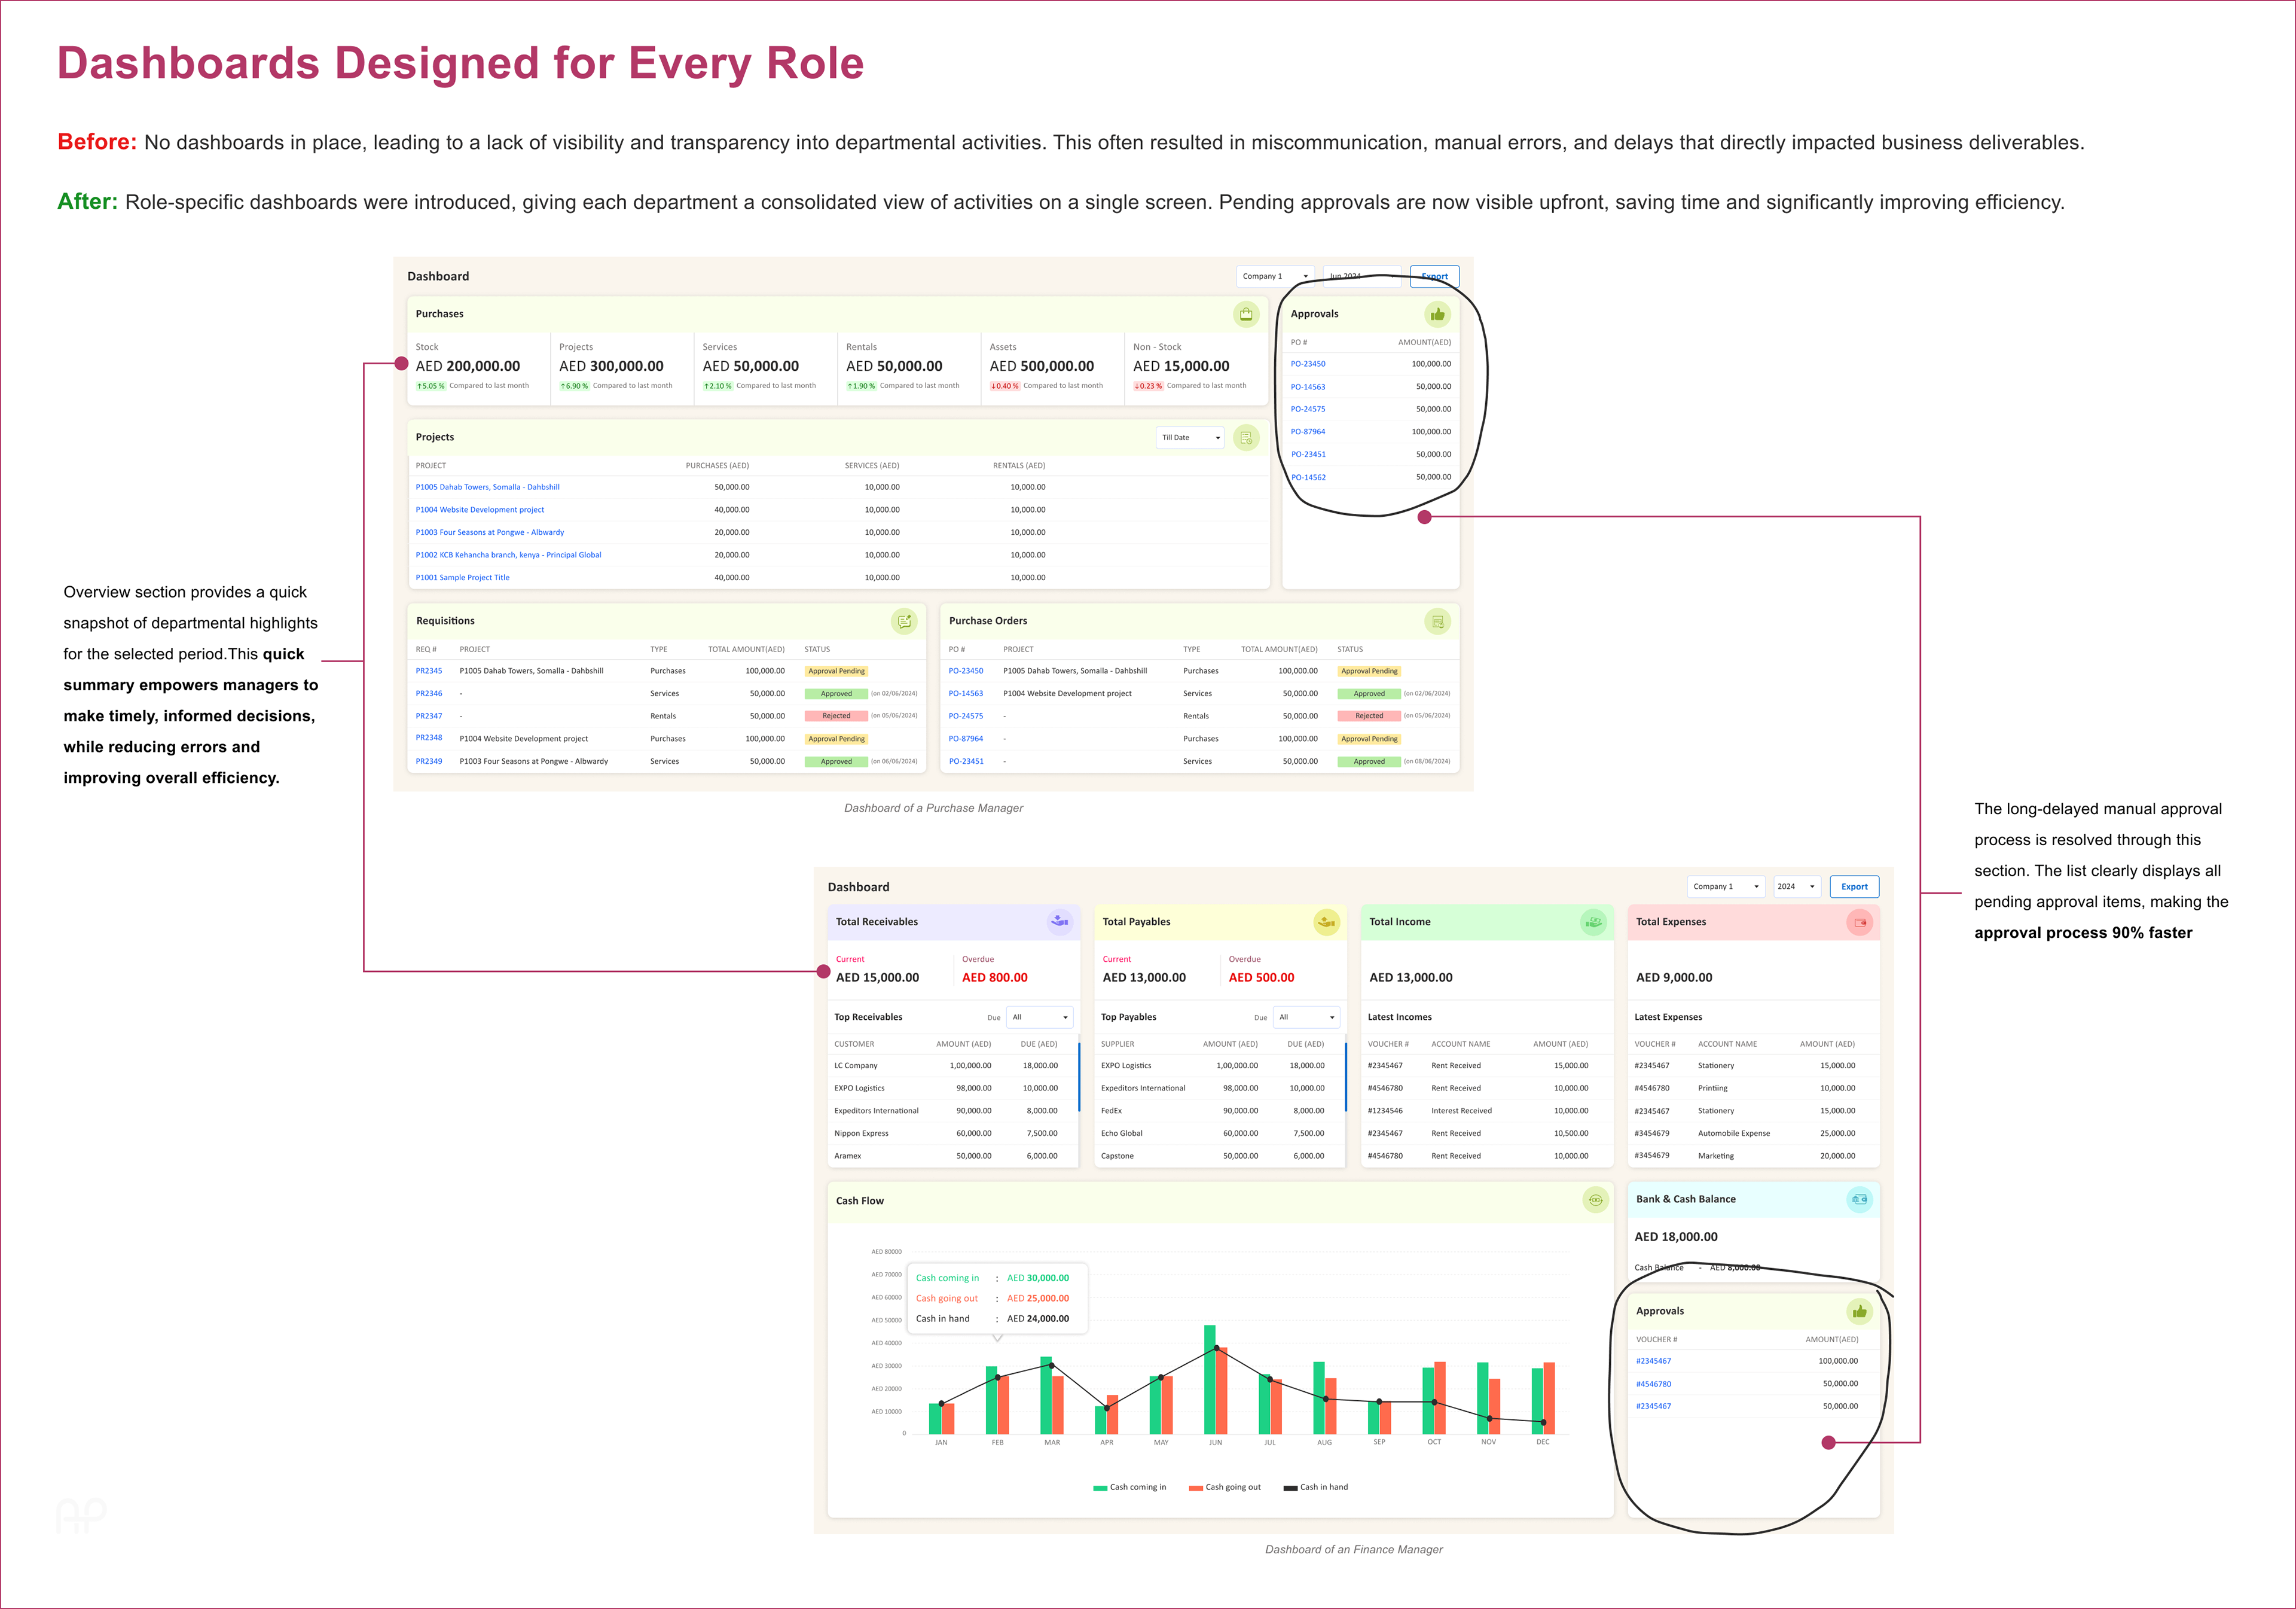Click the Purchase Orders panel icon
This screenshot has height=1609, width=2296.
pos(1437,621)
